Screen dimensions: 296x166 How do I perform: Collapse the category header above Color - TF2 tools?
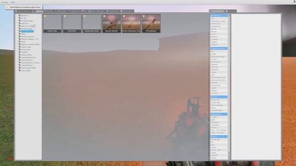tap(219, 114)
